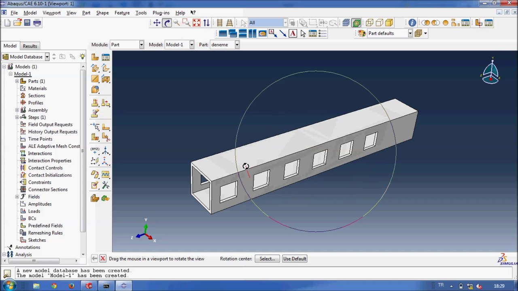Switch to Shaded render style
The width and height of the screenshot is (518, 291).
[x=389, y=23]
